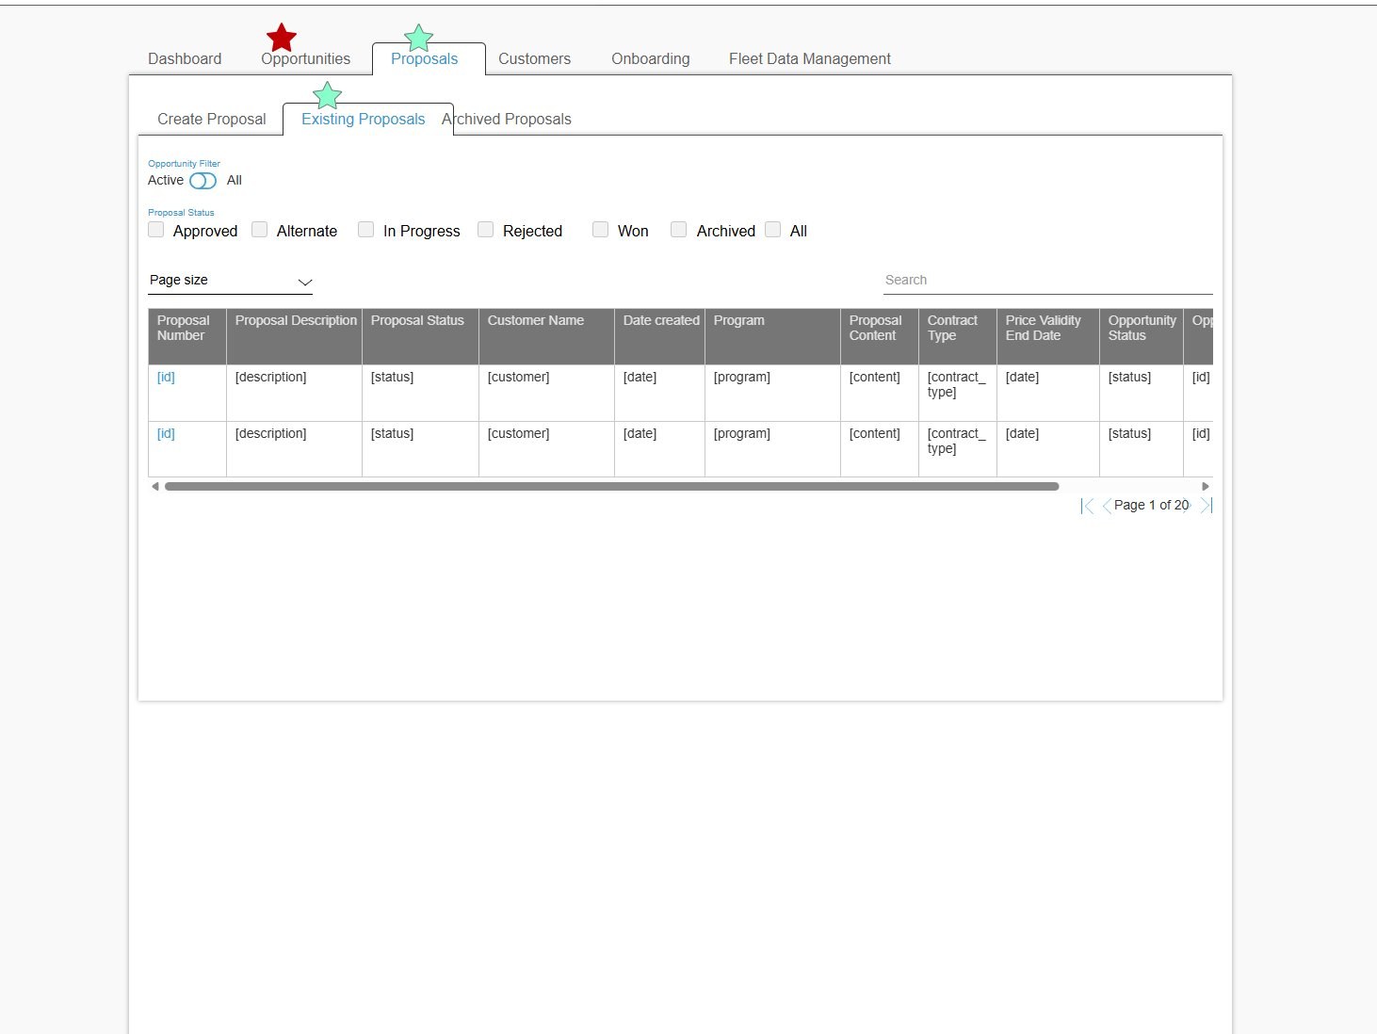Open the Dashboard tab
1377x1034 pixels.
[185, 58]
